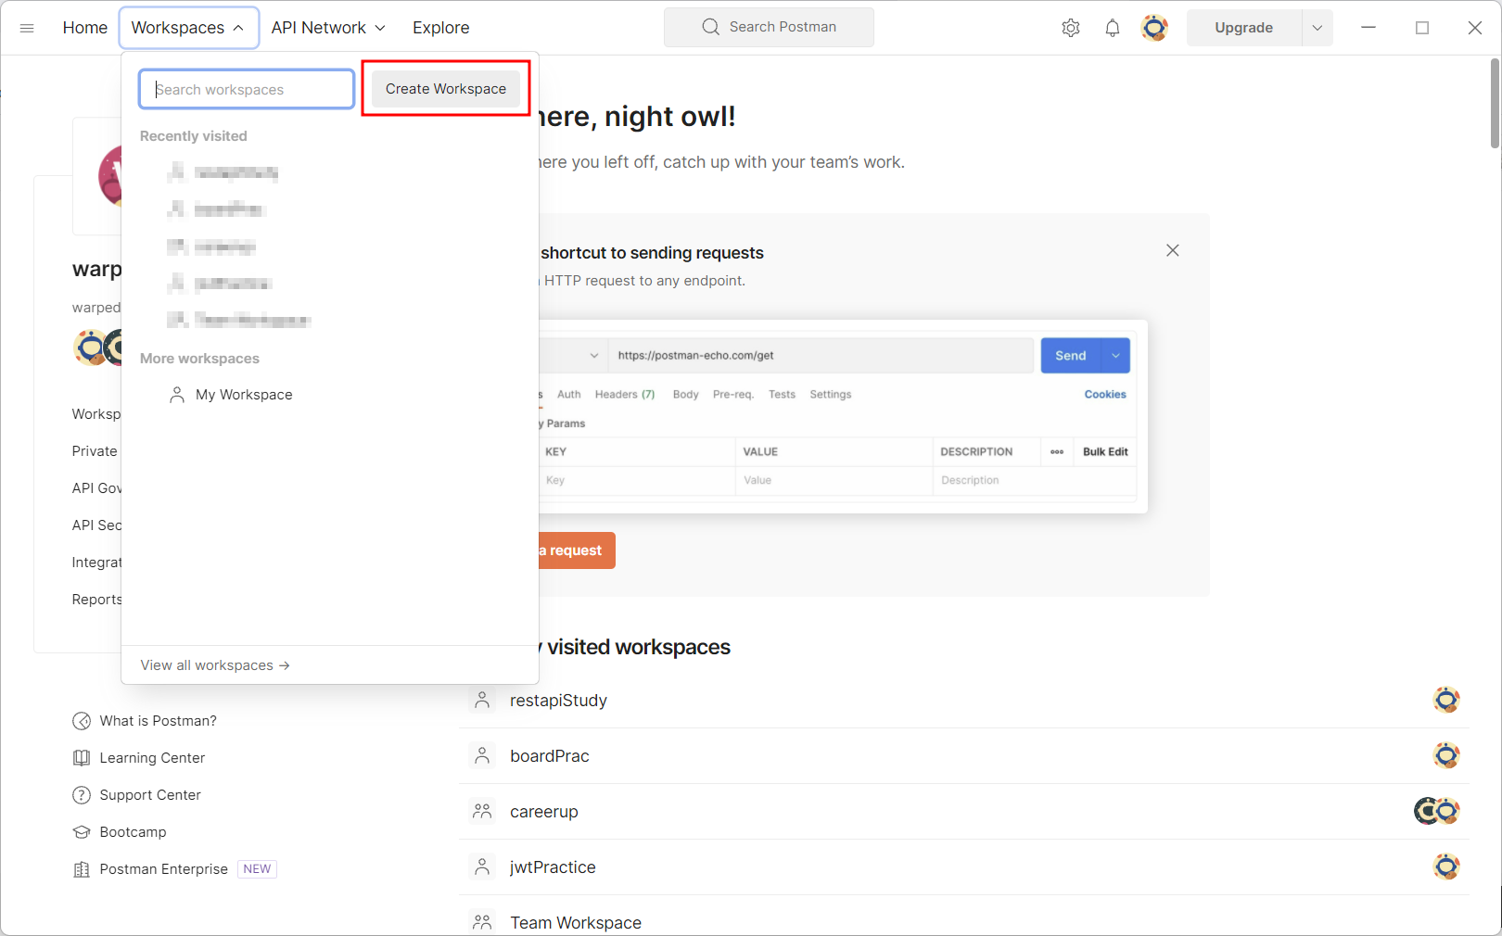The image size is (1502, 936).
Task: Open the Bootcamp link
Action: coord(133,832)
